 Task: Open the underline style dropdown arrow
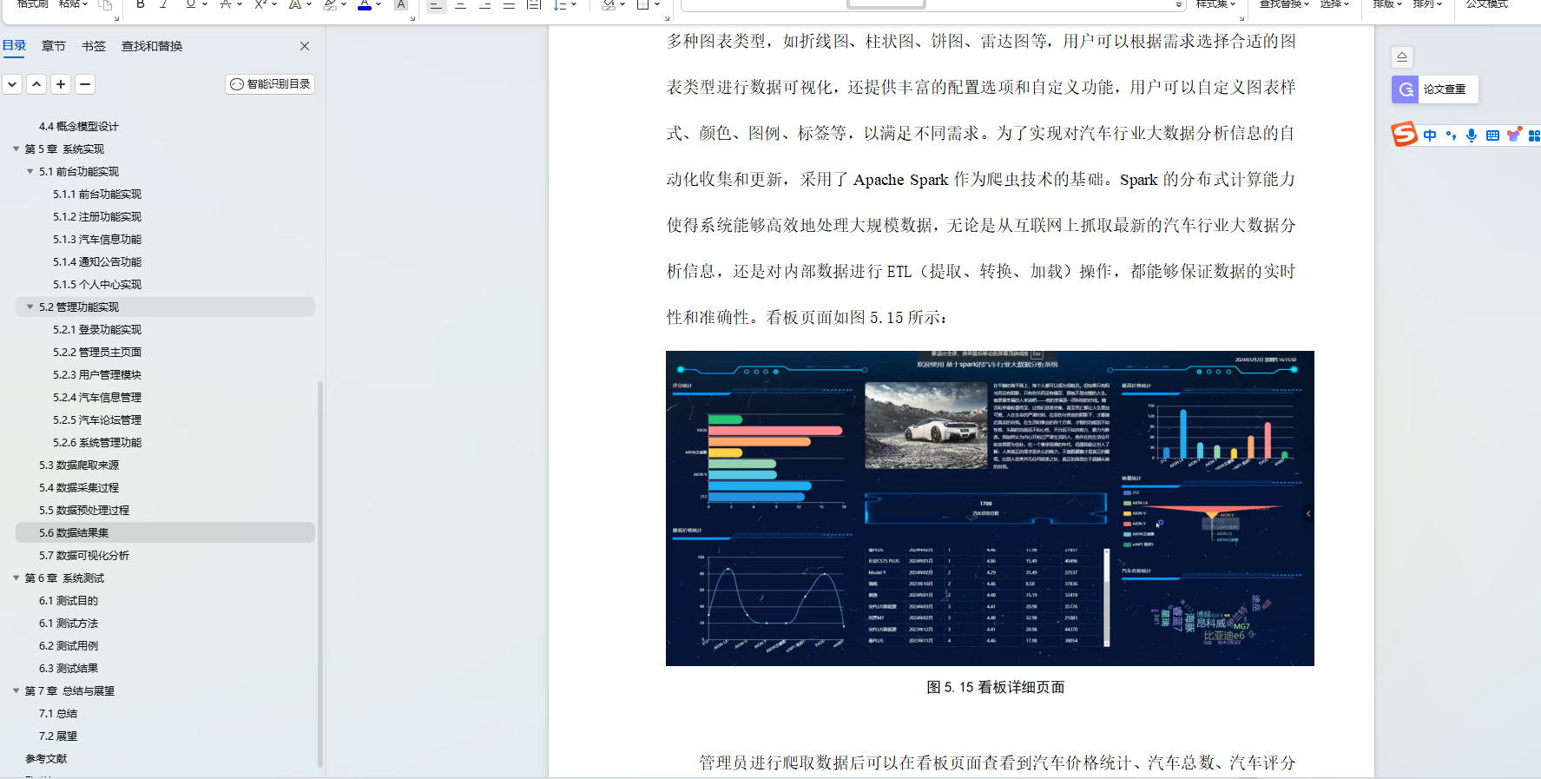(205, 4)
